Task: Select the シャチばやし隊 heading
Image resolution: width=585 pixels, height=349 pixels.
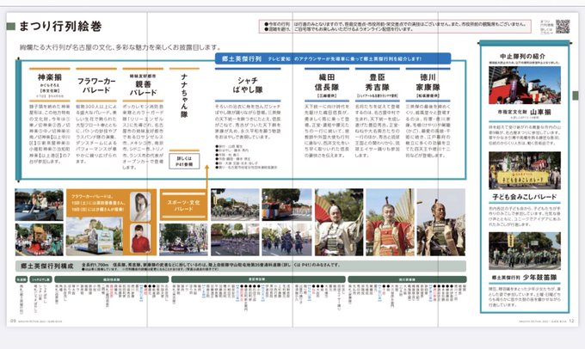Action: 248,85
